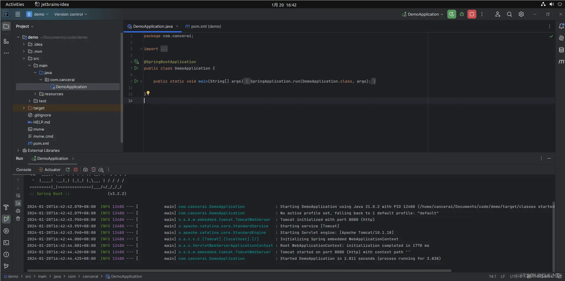Click com.cancerai.DemoApplication link in the first log line
Image resolution: width=565 pixels, height=281 pixels.
click(x=211, y=207)
